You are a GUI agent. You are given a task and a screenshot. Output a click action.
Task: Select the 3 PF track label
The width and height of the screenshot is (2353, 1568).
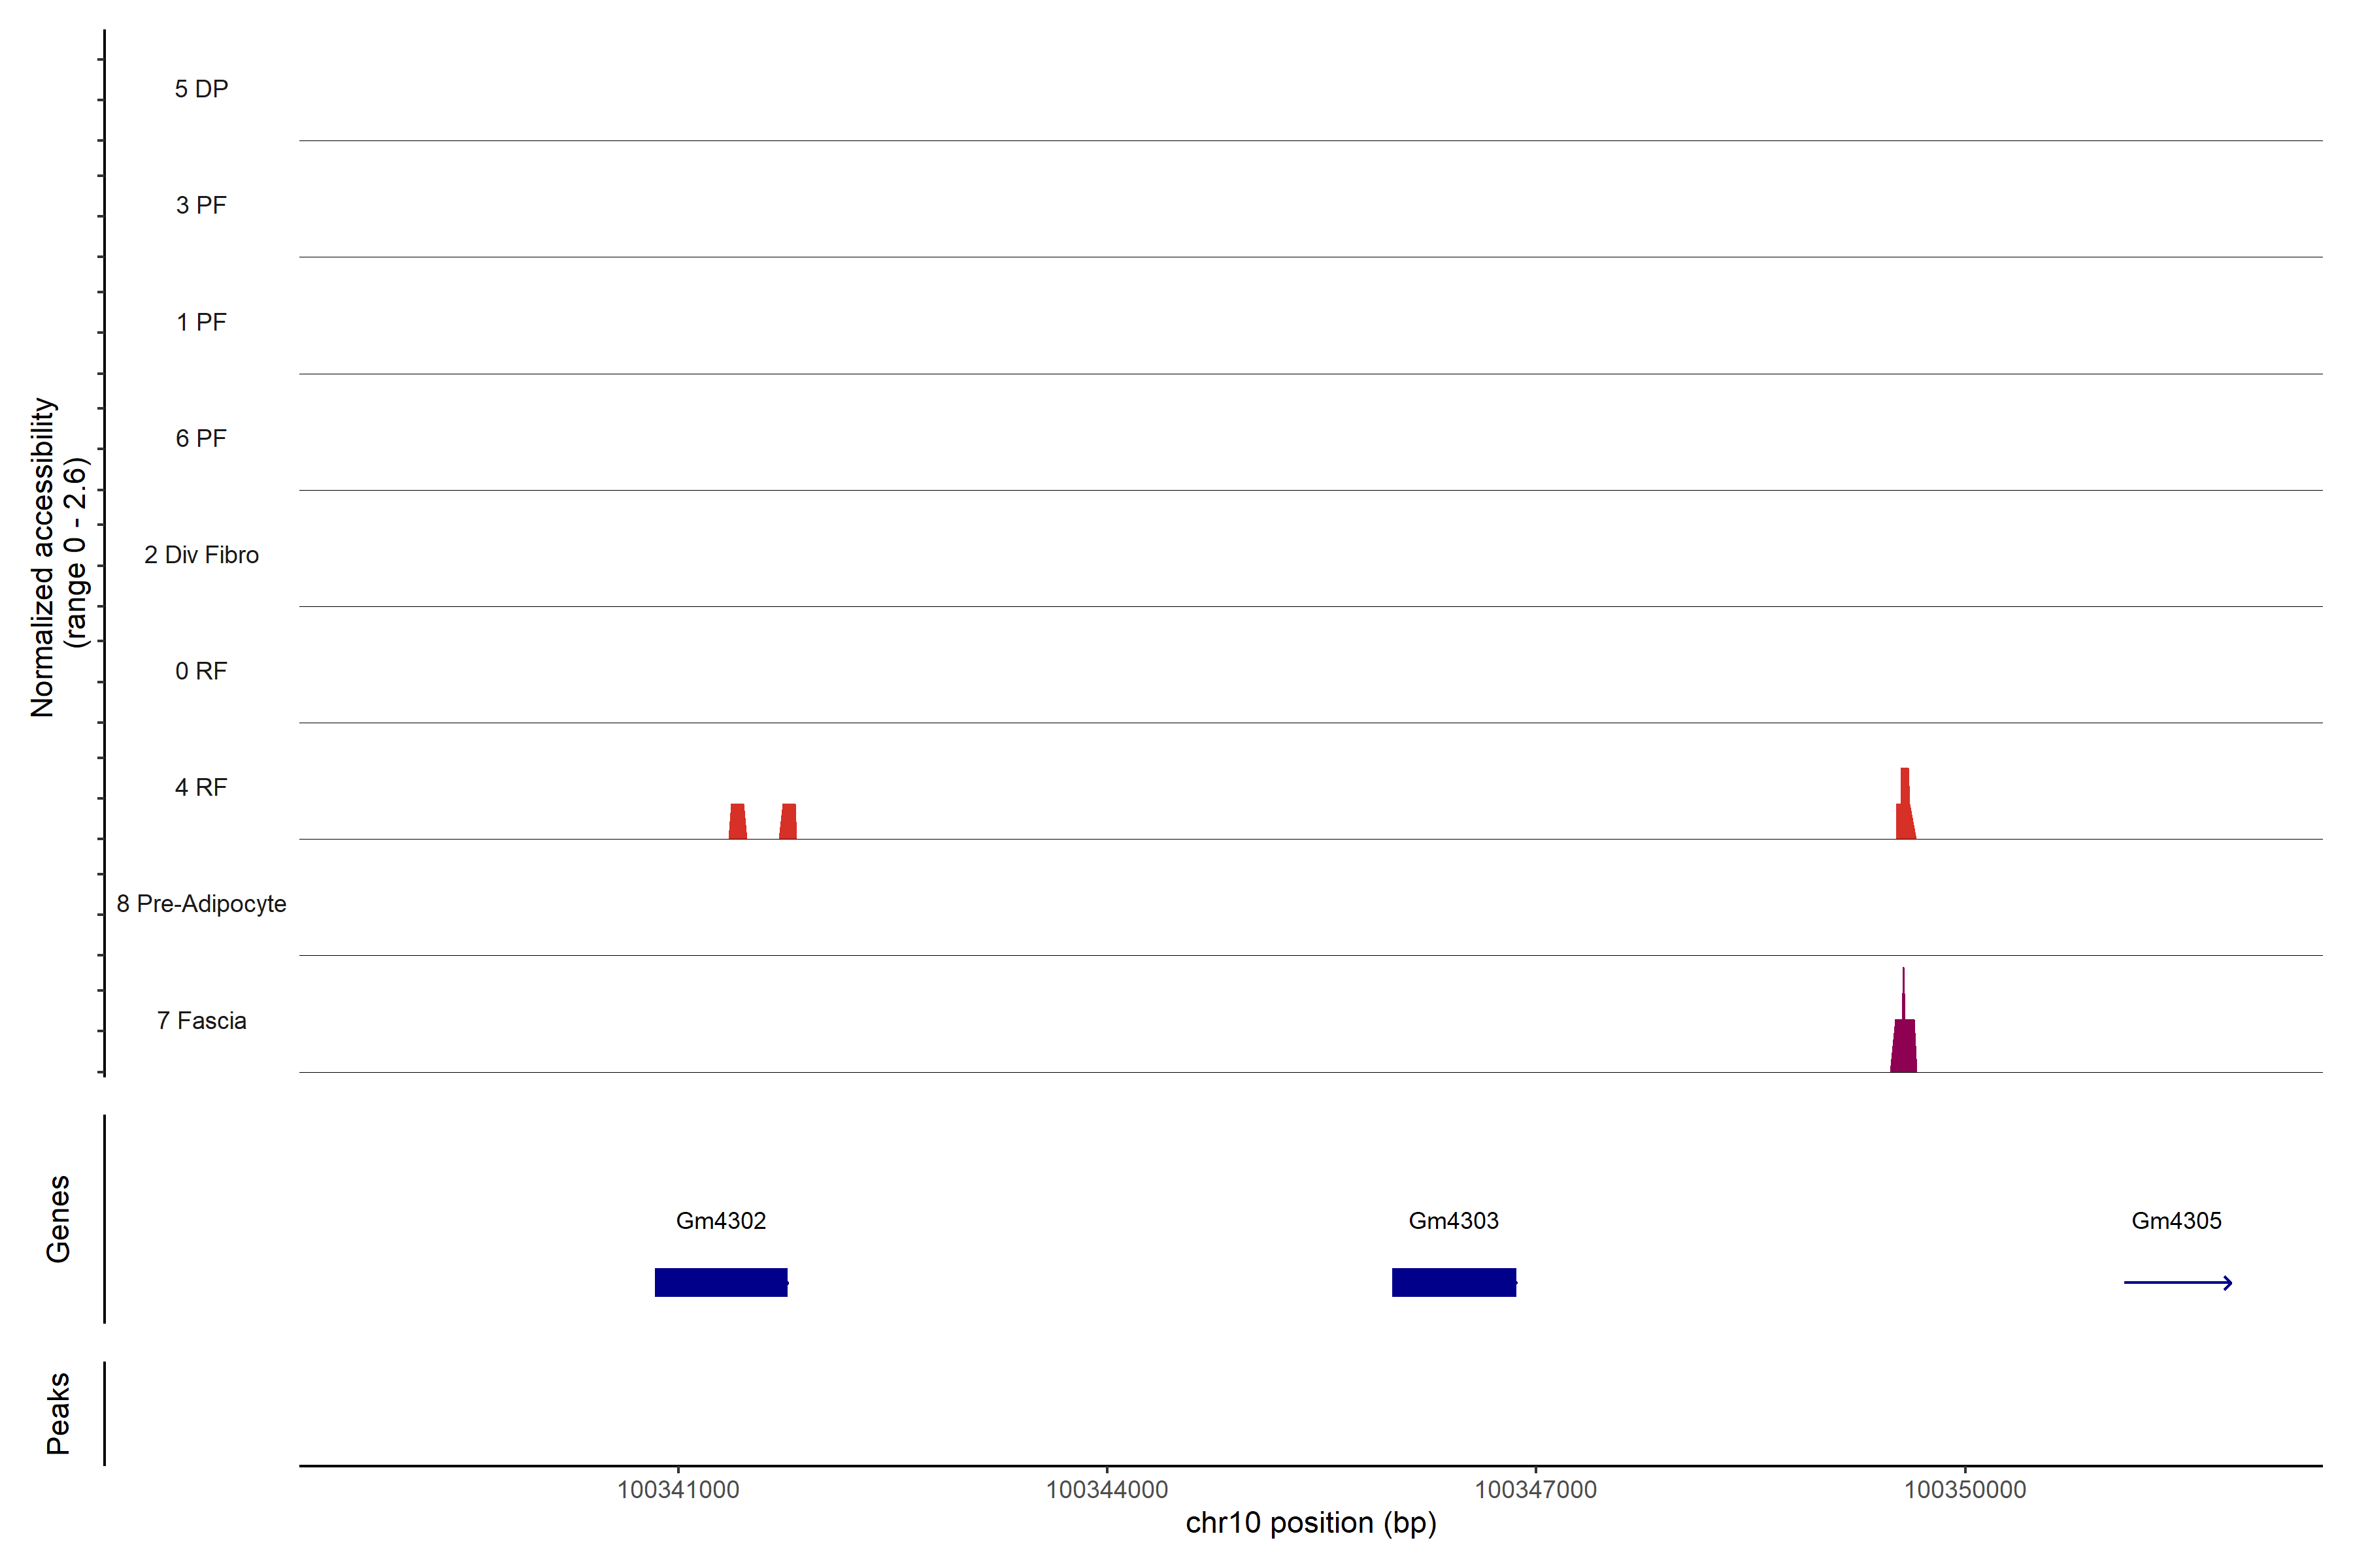coord(201,205)
